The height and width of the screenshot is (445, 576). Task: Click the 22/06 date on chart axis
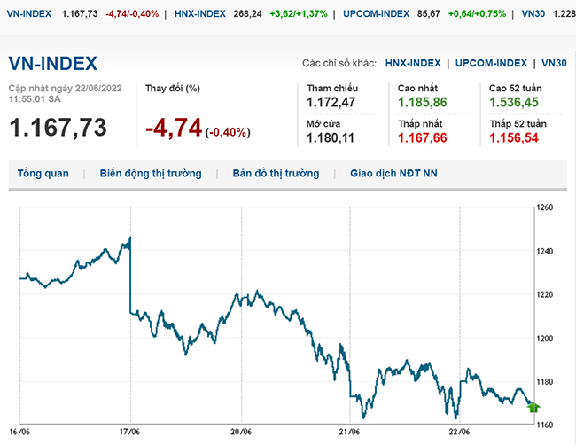[x=460, y=432]
